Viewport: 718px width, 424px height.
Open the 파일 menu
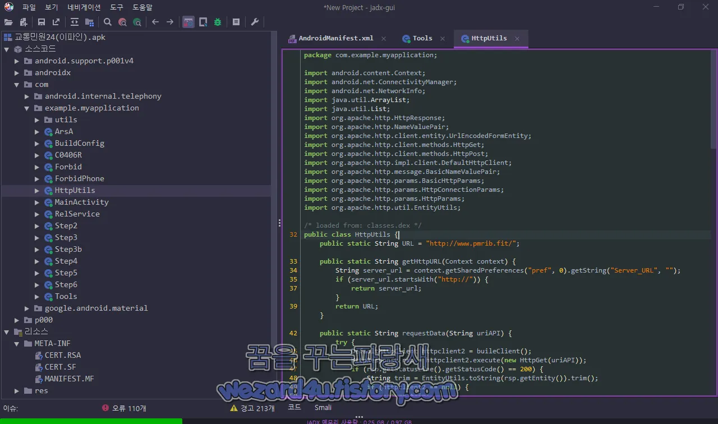(29, 7)
